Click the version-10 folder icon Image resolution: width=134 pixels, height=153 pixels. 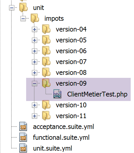click(x=46, y=105)
